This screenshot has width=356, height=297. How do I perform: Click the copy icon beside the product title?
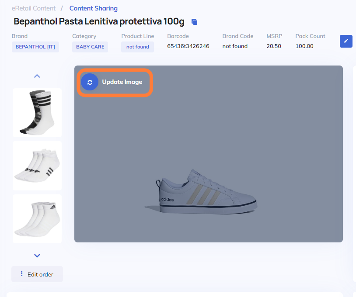(195, 22)
